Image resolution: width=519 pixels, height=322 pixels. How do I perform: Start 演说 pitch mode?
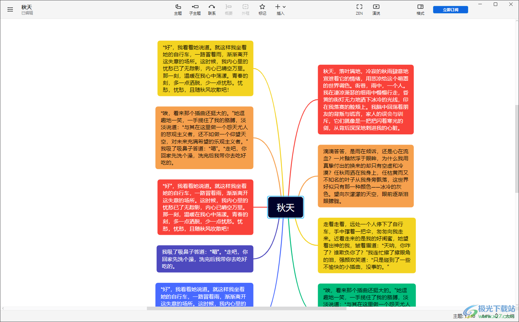376,9
